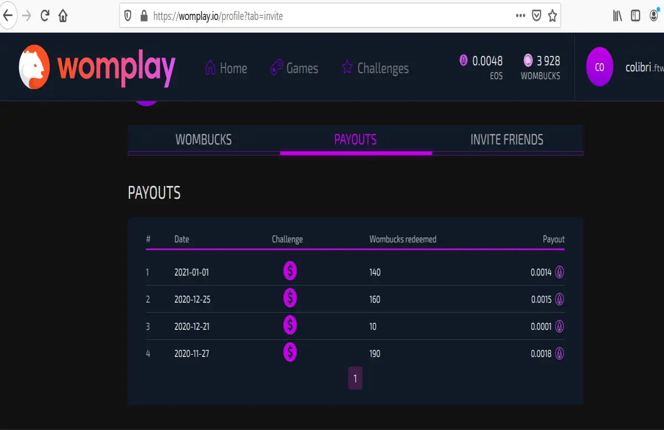The width and height of the screenshot is (664, 430).
Task: Click the browser forward arrow
Action: [26, 16]
